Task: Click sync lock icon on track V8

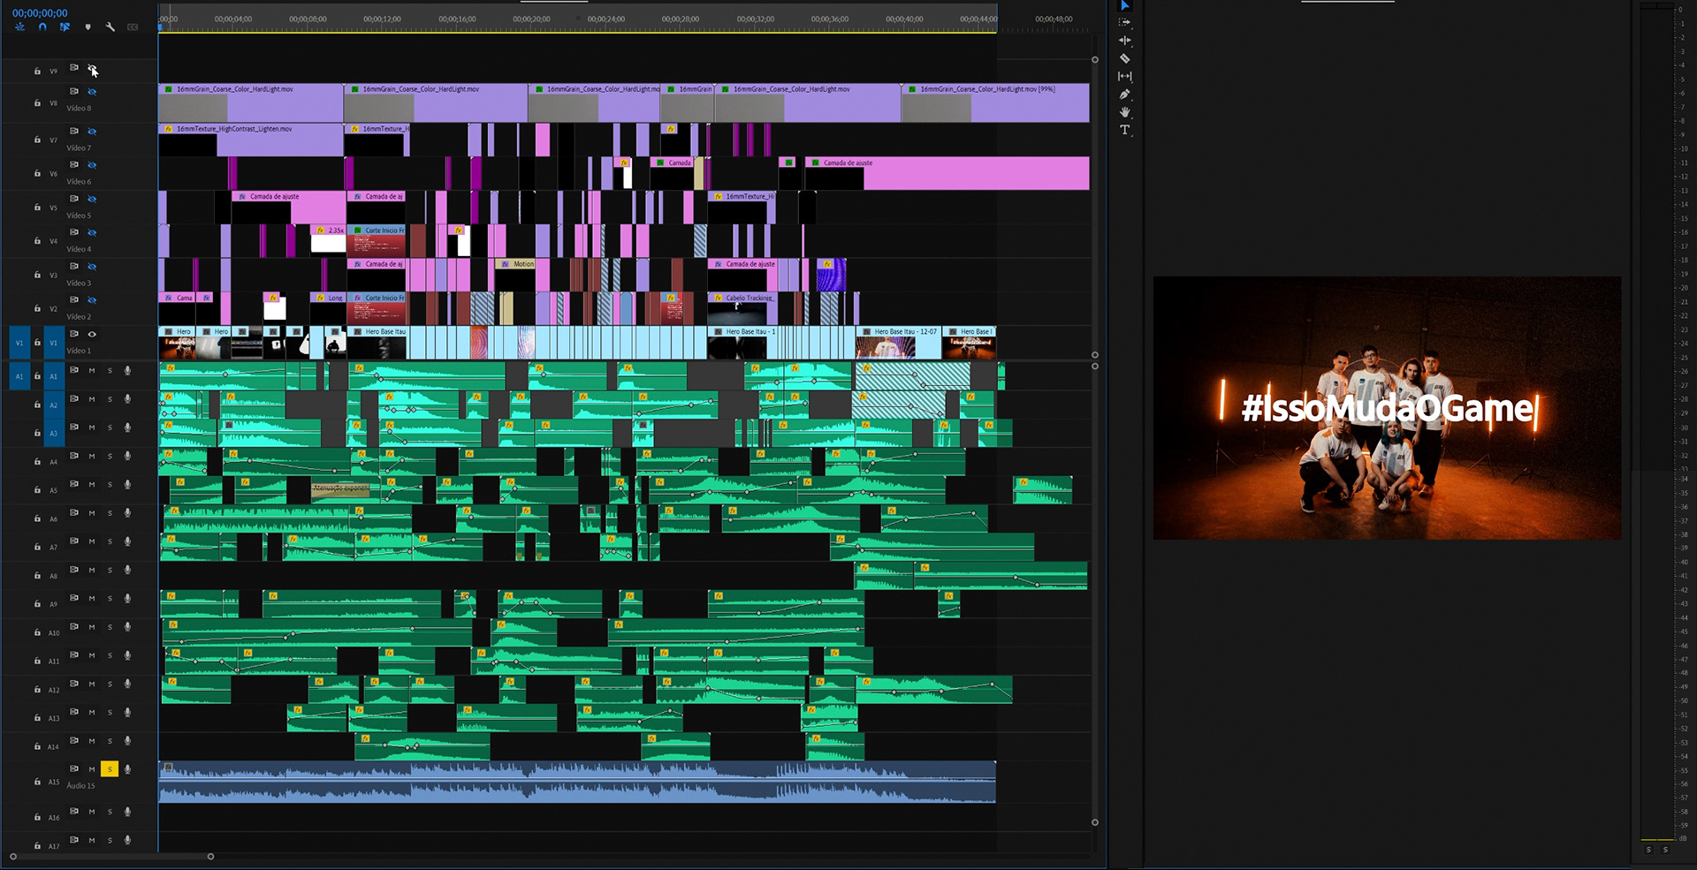Action: 74,91
